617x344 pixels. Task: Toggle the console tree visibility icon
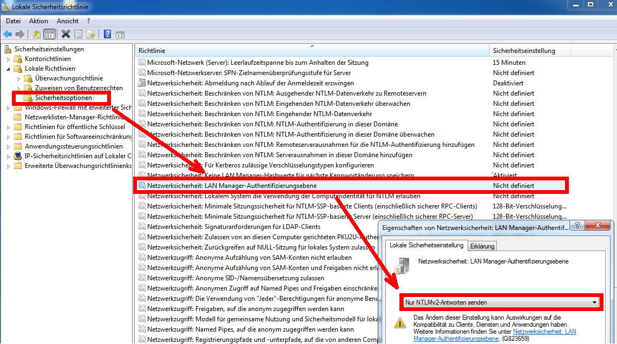[49, 34]
